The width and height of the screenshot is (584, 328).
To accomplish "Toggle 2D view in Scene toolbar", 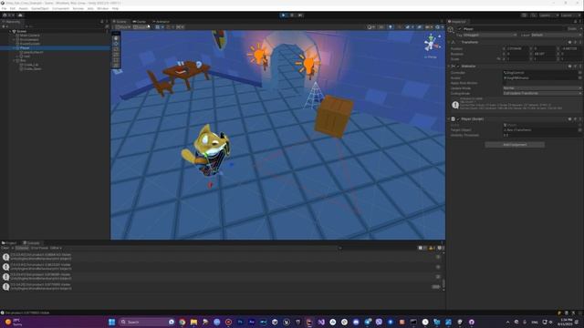I will point(381,26).
